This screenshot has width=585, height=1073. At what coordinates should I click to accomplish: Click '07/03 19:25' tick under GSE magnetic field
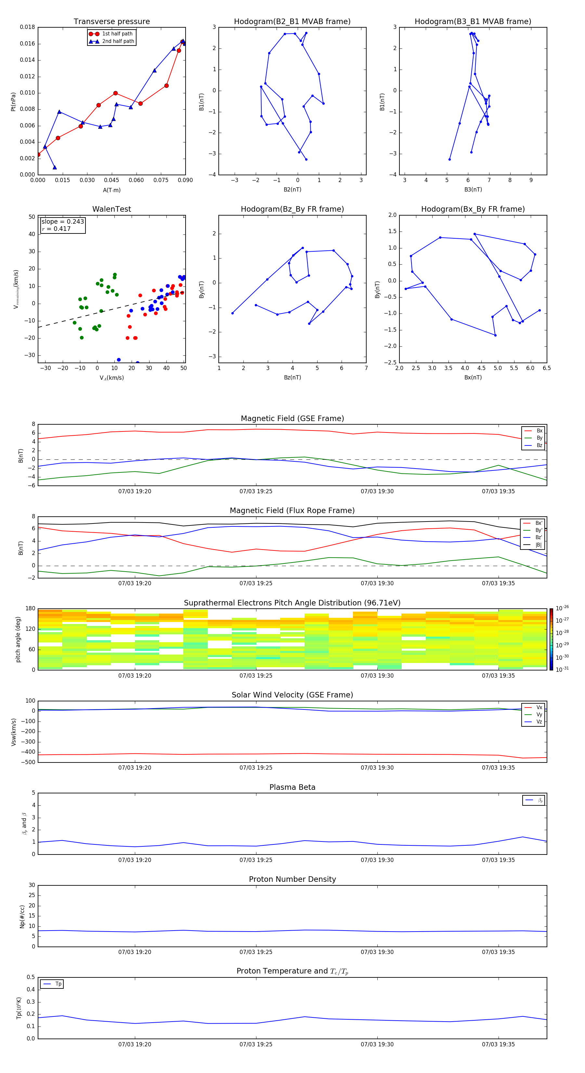click(x=256, y=492)
